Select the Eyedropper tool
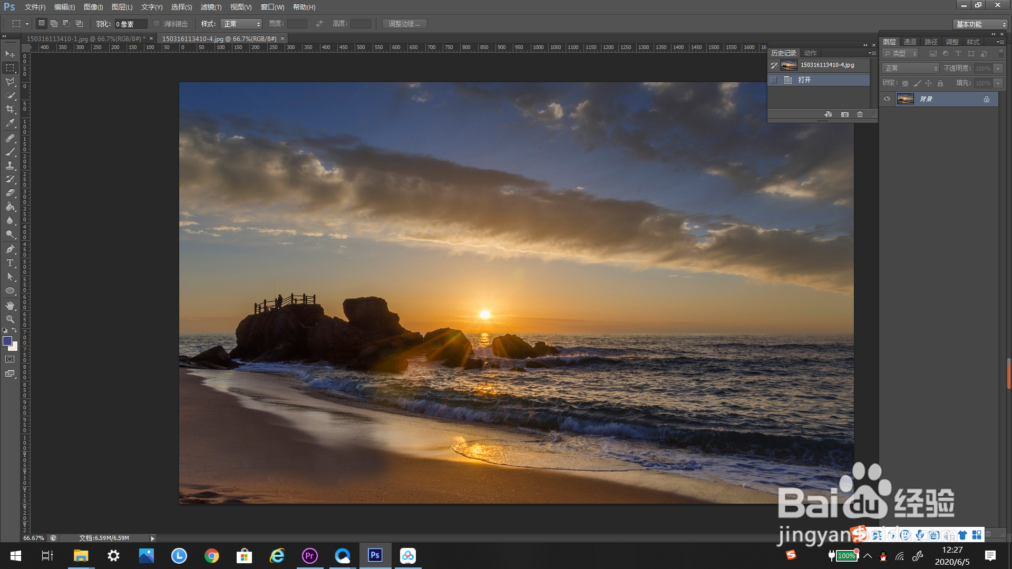The height and width of the screenshot is (569, 1012). click(10, 123)
